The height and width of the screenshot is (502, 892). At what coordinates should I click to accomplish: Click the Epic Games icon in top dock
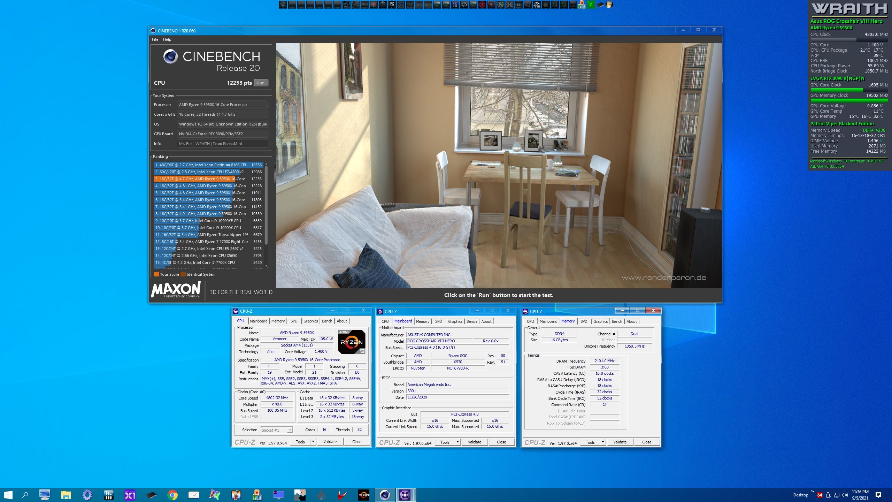(392, 5)
